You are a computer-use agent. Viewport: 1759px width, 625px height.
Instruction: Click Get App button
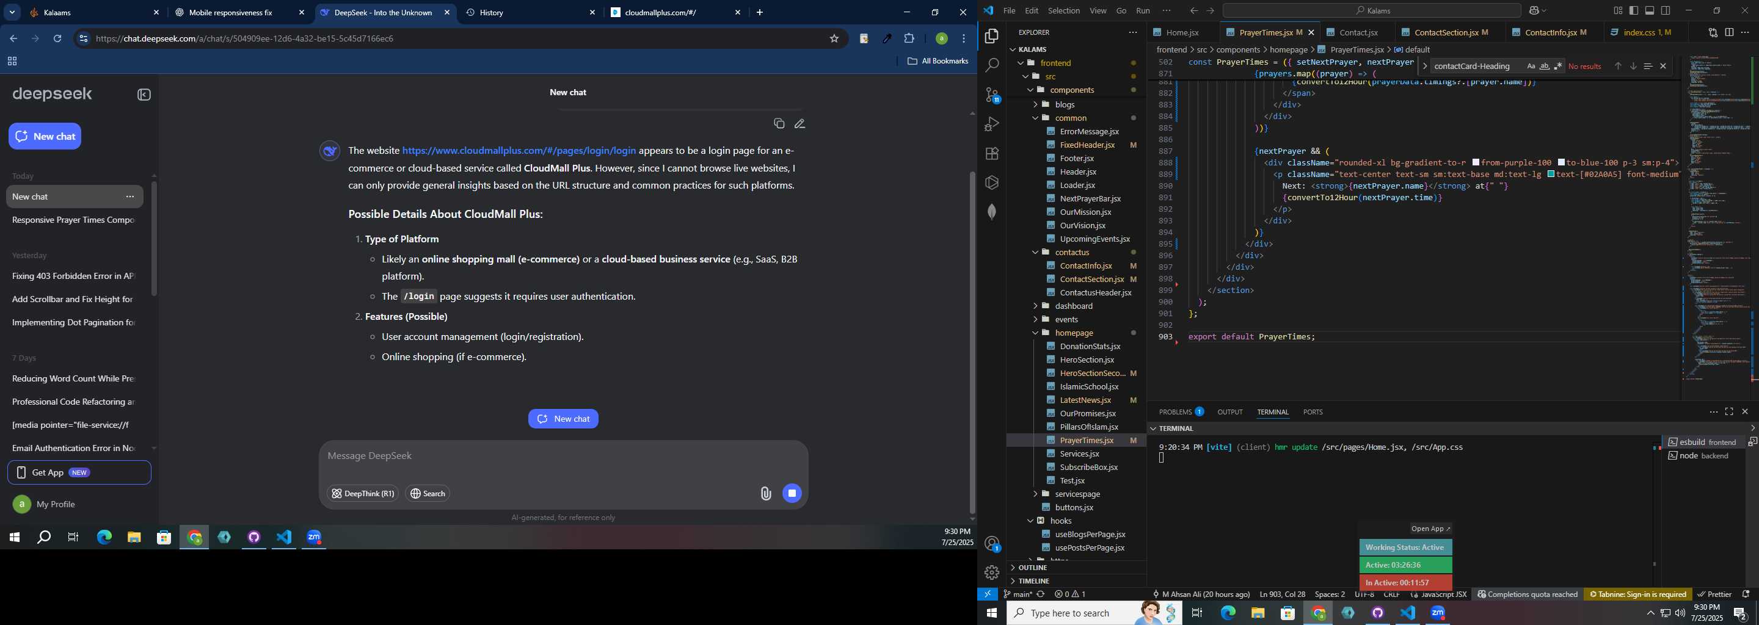tap(79, 473)
